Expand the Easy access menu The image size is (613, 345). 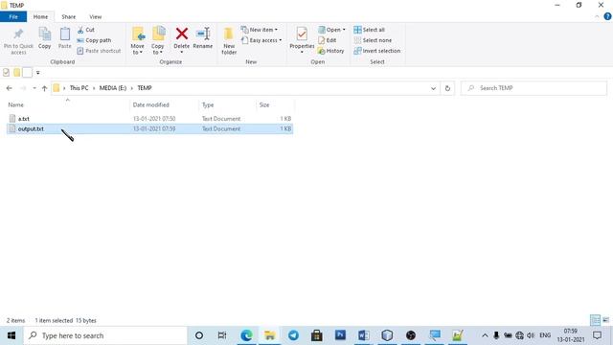(x=261, y=40)
